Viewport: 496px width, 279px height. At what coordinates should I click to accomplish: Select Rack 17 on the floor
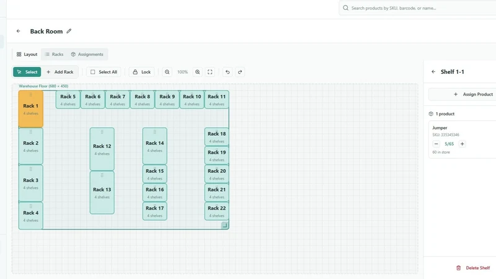click(x=154, y=211)
